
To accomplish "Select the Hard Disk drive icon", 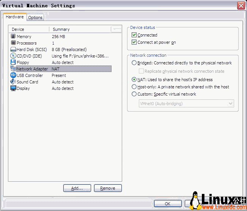I will pyautogui.click(x=13, y=50).
